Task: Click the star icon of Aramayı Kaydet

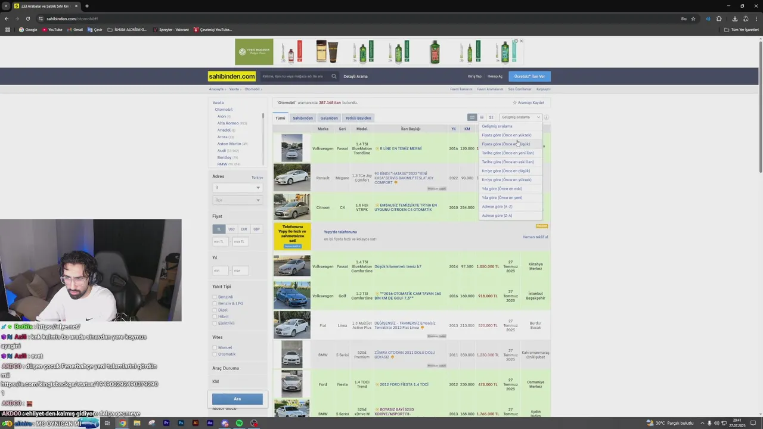Action: [x=515, y=102]
